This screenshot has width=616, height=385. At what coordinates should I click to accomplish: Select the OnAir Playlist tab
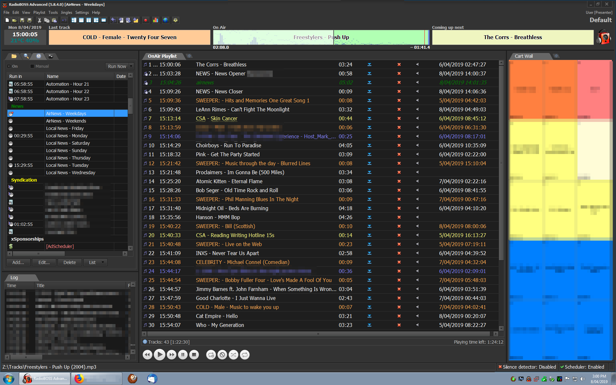162,56
